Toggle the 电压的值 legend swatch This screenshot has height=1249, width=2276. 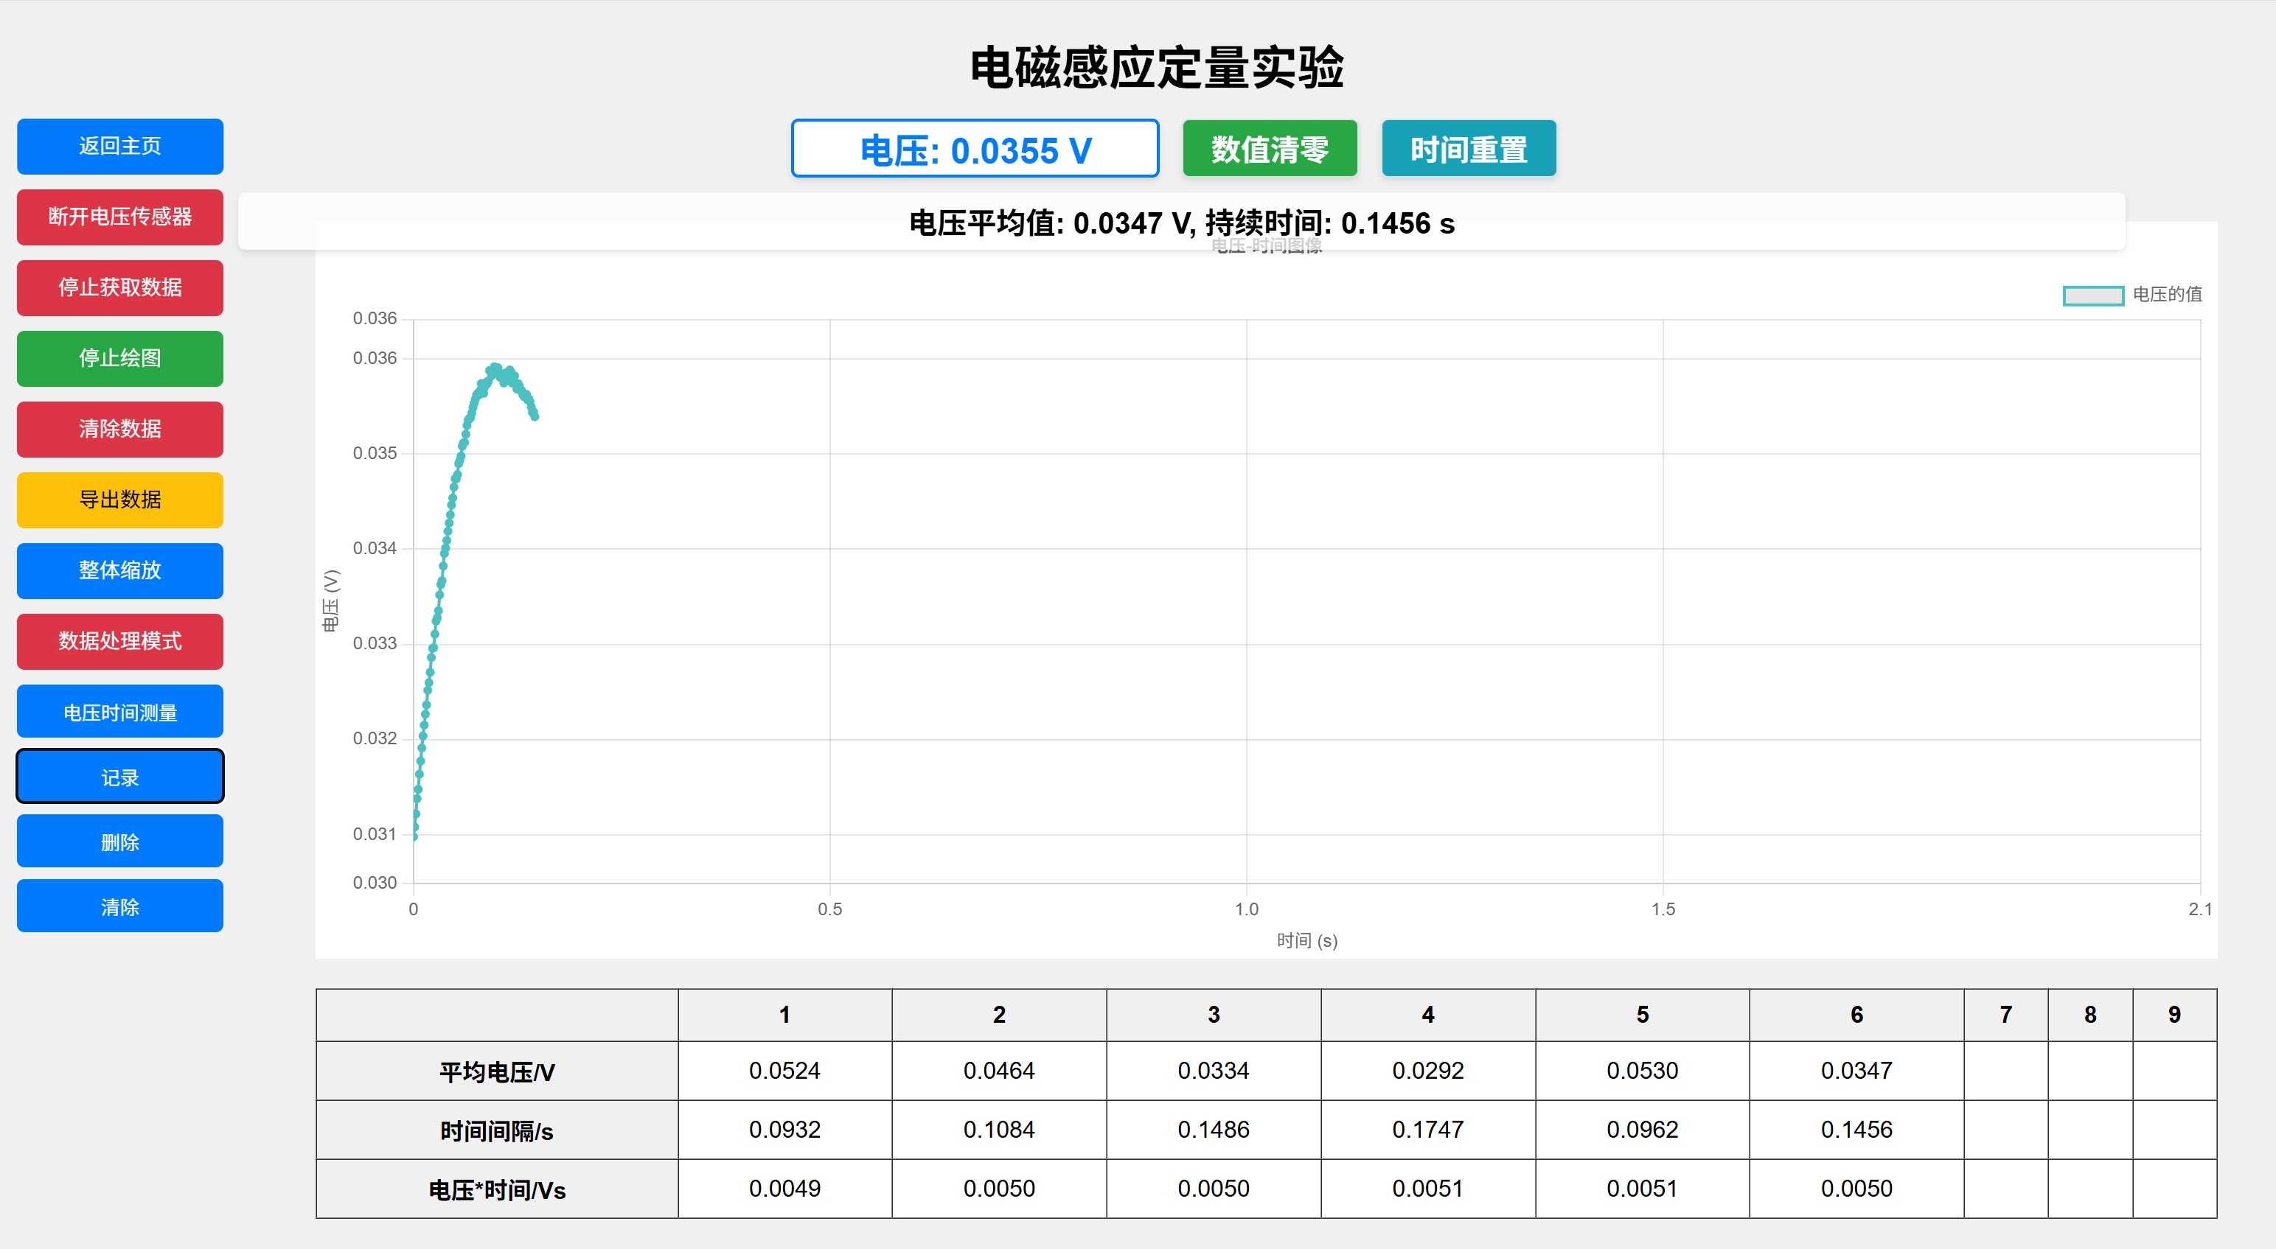2092,295
